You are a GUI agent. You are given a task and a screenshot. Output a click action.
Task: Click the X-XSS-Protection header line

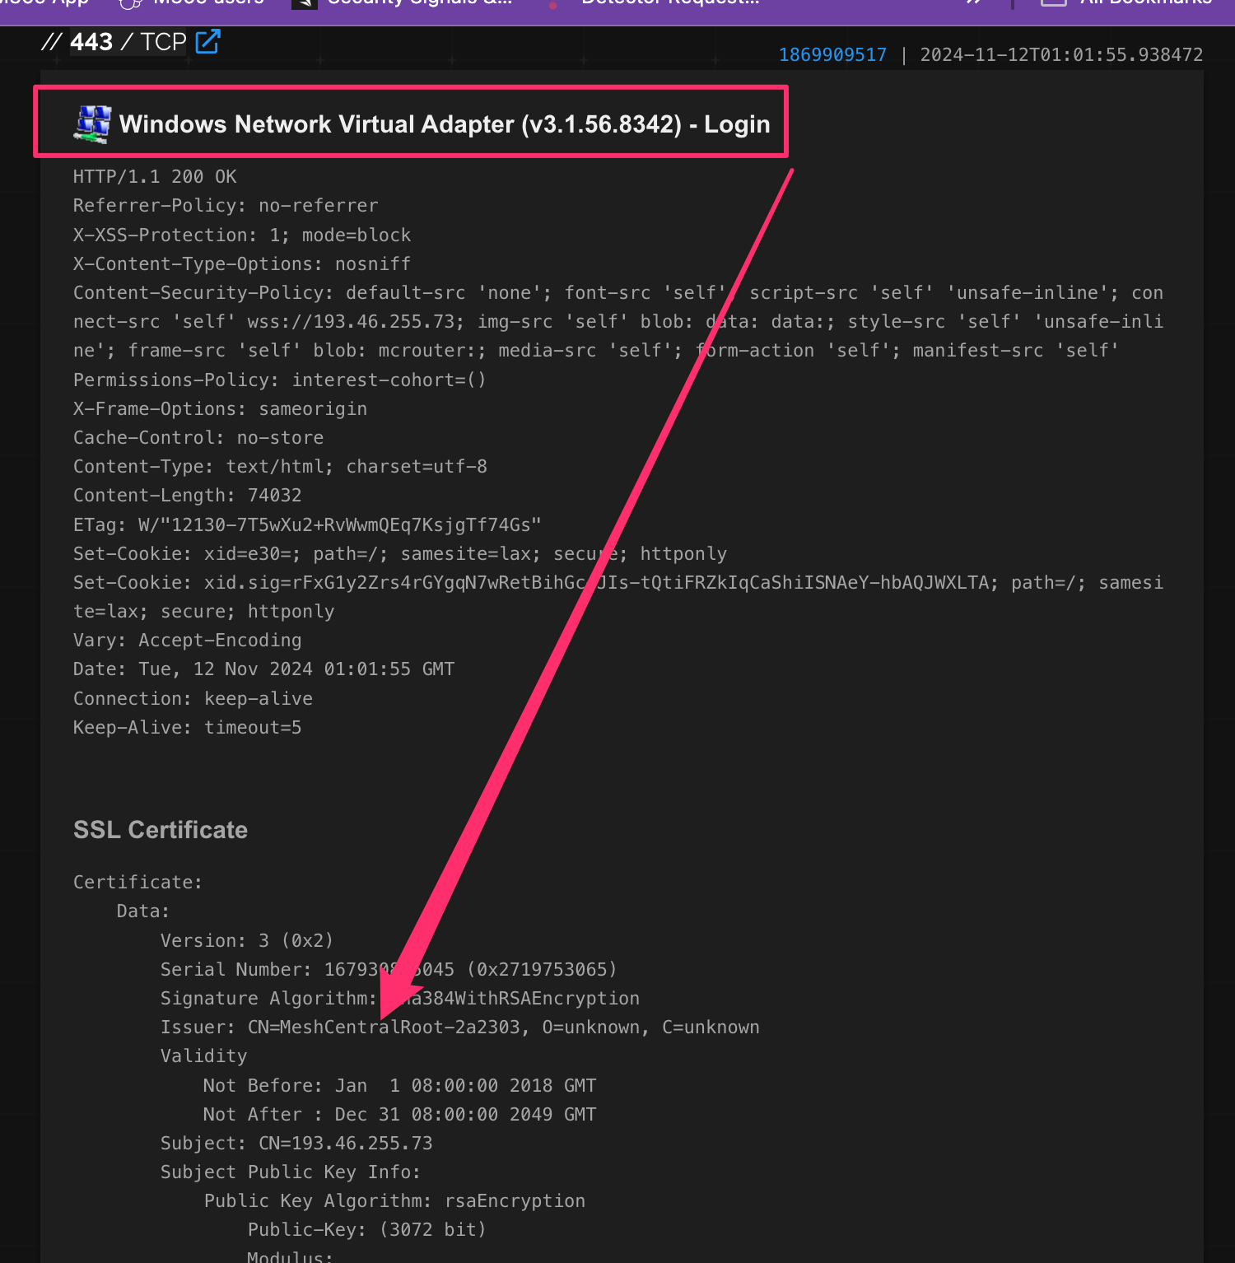242,235
